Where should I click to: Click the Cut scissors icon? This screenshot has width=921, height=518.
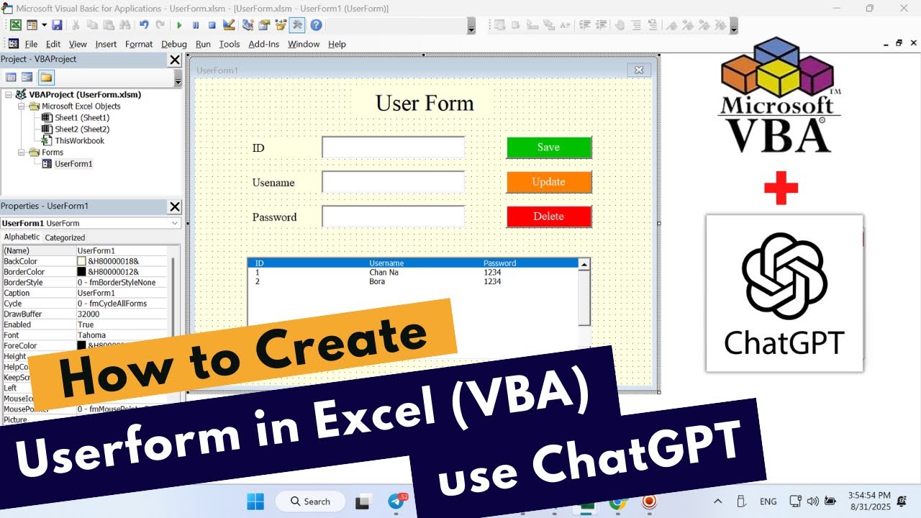click(75, 25)
